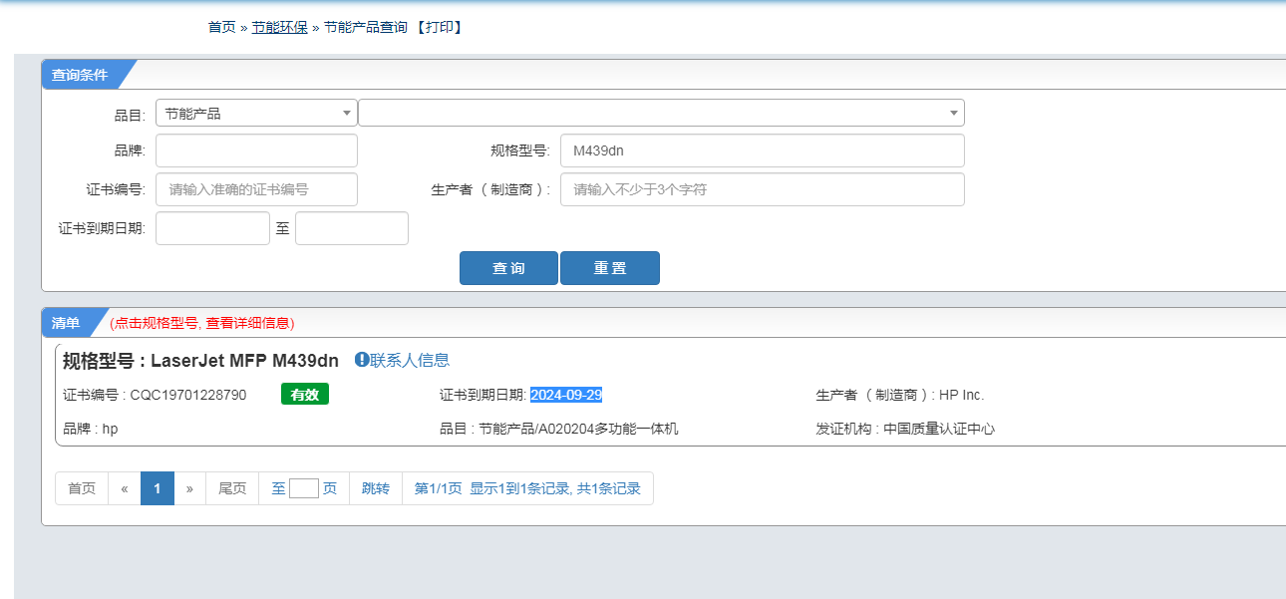Click the record count text 共1条记录

tap(608, 488)
